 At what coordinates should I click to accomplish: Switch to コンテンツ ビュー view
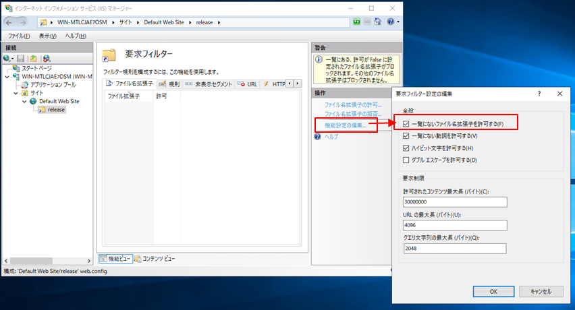tap(155, 259)
